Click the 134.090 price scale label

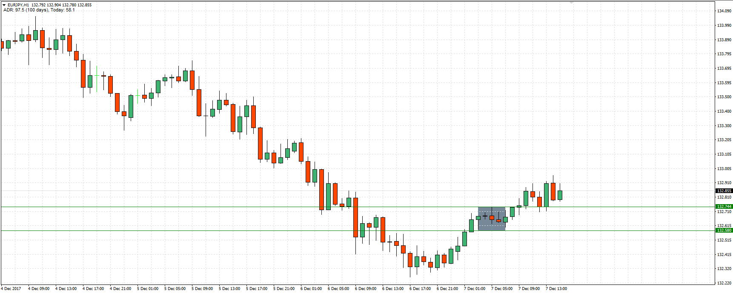[724, 11]
